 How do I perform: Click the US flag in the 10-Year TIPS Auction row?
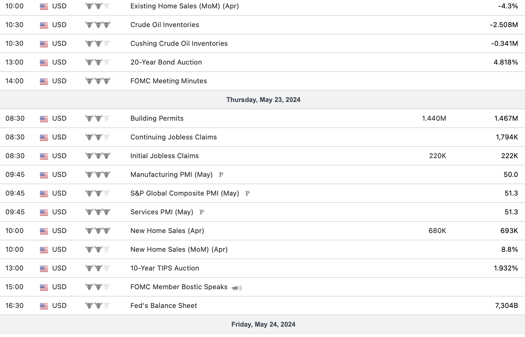44,268
